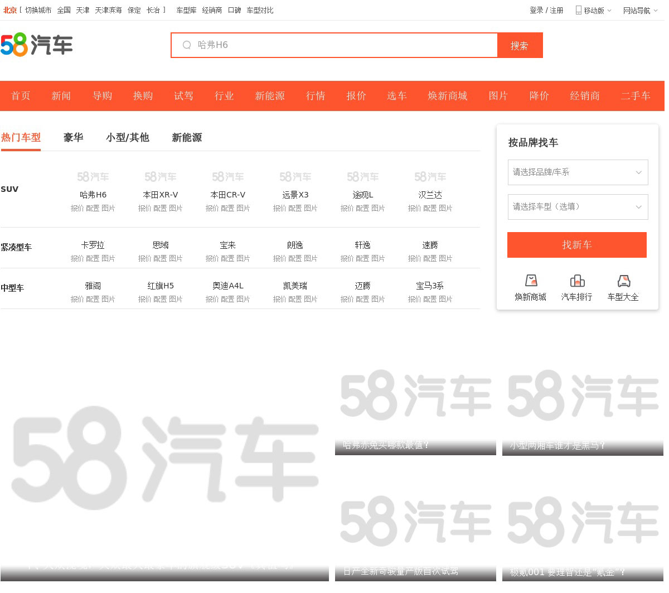Click the 移动版 phone icon
Viewport: 669px width, 593px height.
pyautogui.click(x=579, y=10)
